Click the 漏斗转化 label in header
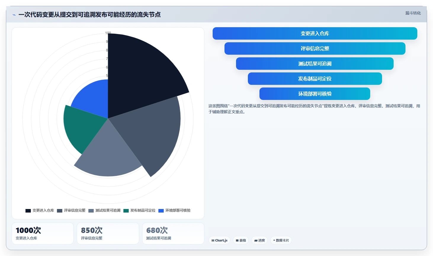Viewport: 433px width, 256px height. tap(413, 13)
